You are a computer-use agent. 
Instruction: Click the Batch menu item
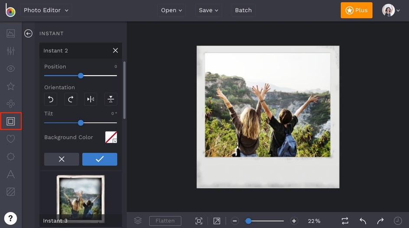coord(243,10)
